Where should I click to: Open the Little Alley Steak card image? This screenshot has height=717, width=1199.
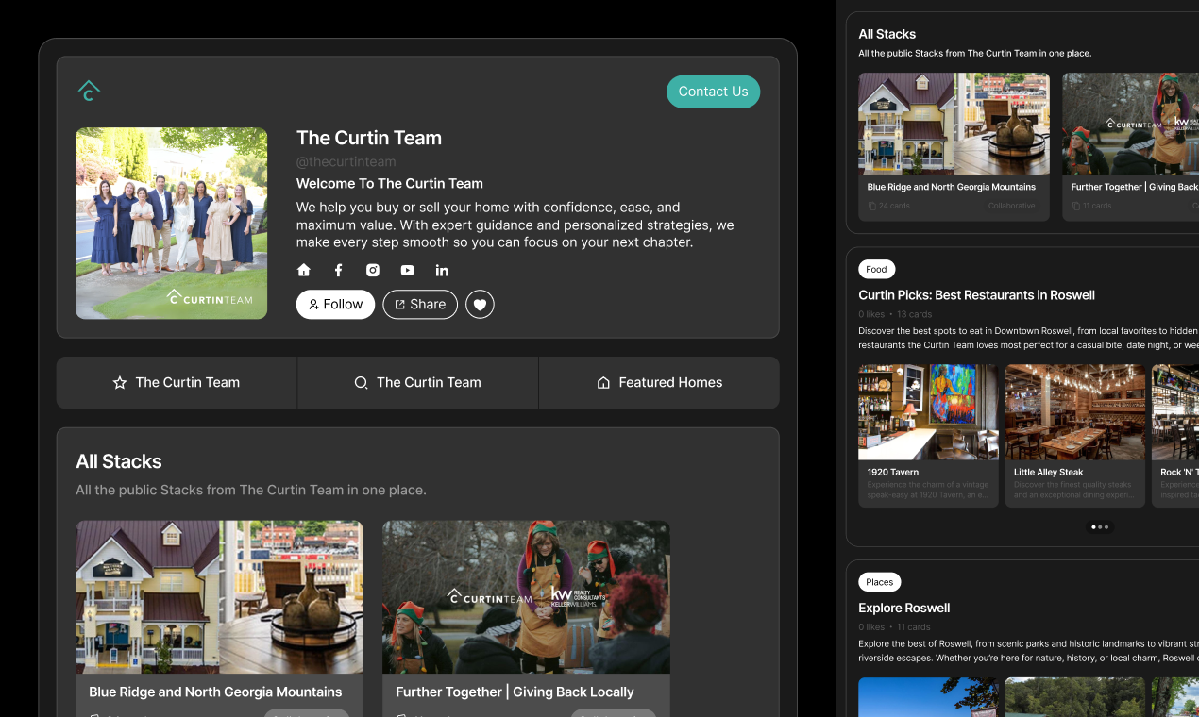[x=1074, y=412]
